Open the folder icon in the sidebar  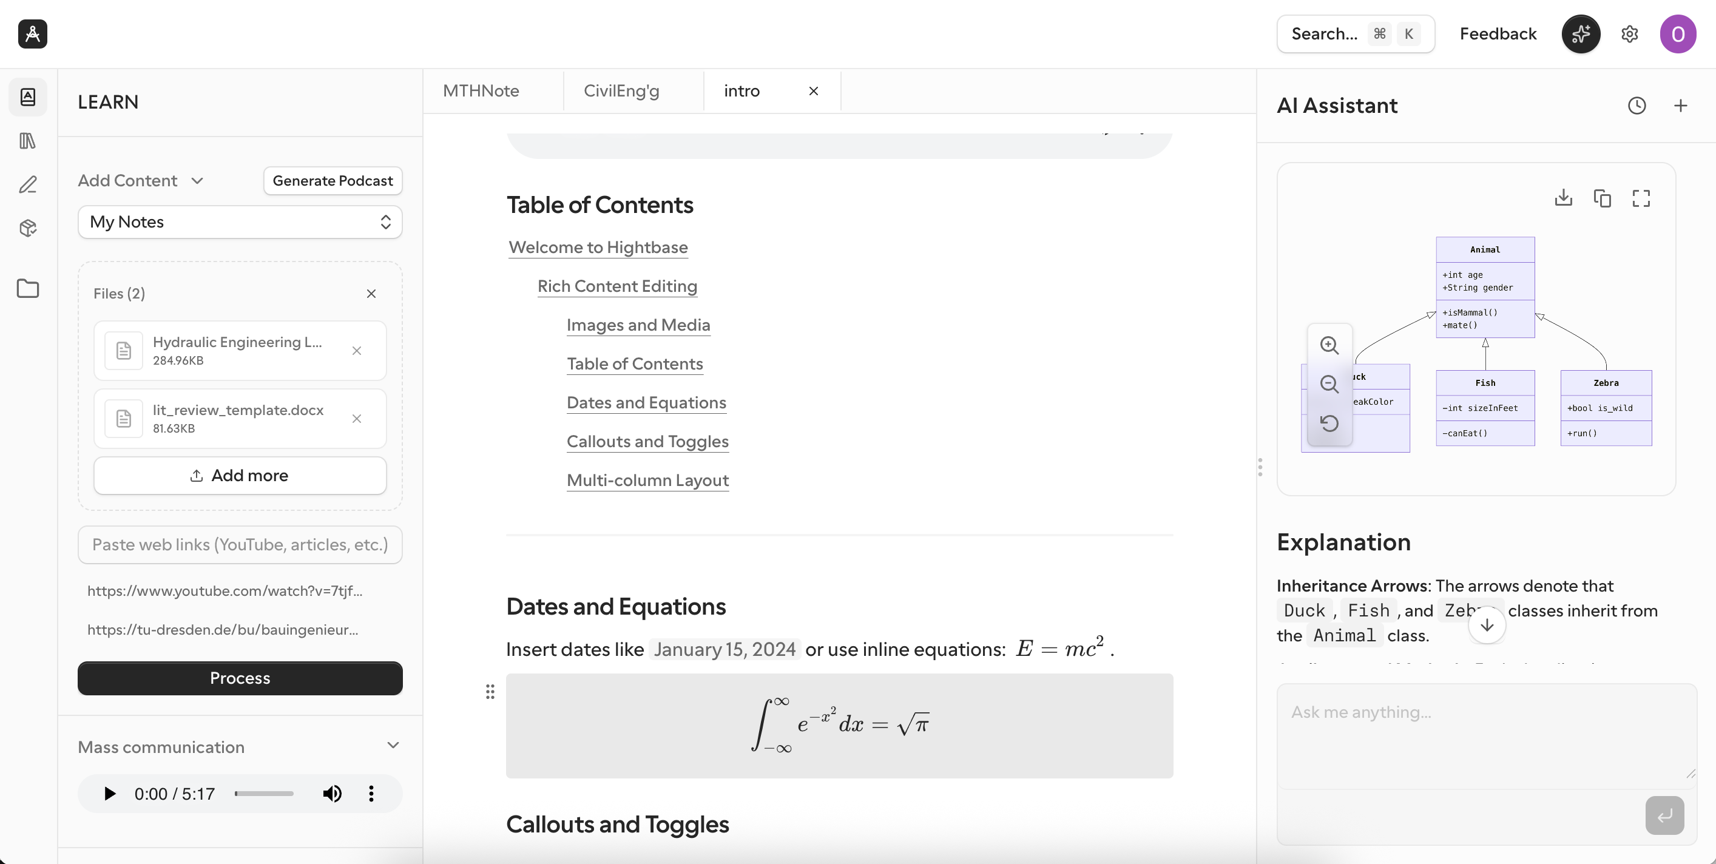point(27,288)
